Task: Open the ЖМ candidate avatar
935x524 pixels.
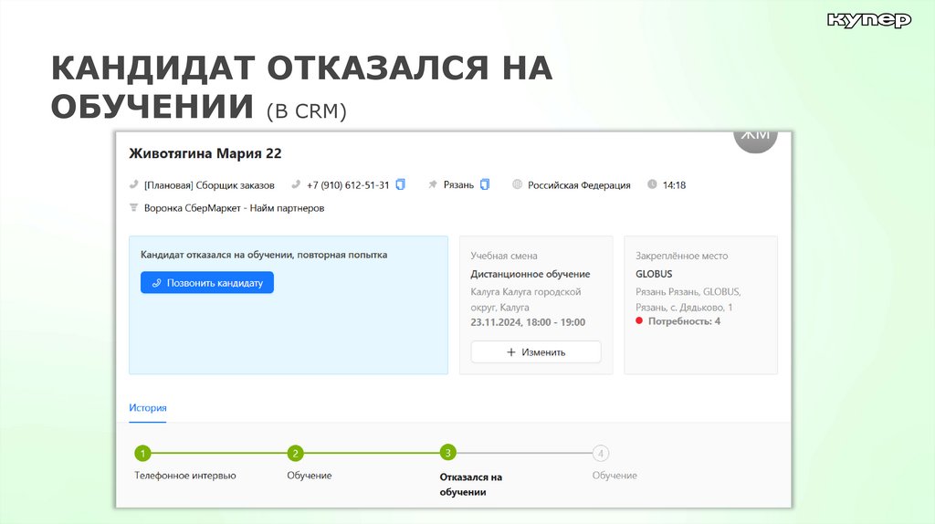Action: coord(756,138)
